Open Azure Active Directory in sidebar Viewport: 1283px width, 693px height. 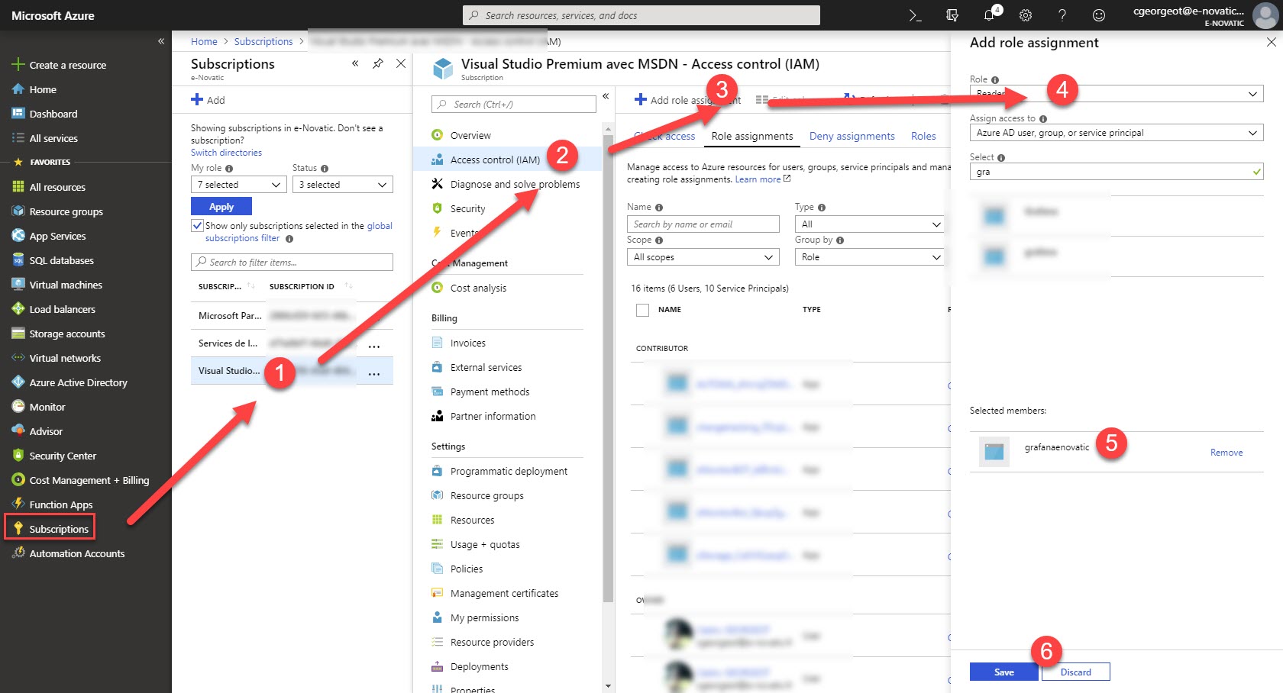78,382
